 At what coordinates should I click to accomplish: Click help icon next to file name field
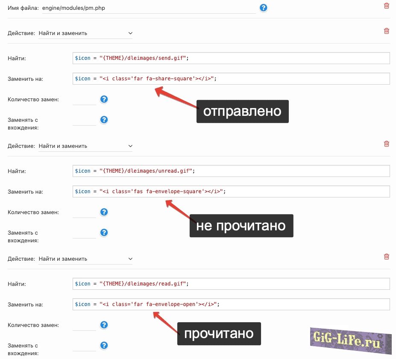[264, 8]
